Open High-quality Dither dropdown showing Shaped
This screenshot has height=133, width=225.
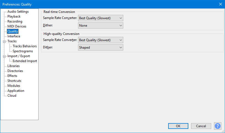pyautogui.click(x=101, y=48)
